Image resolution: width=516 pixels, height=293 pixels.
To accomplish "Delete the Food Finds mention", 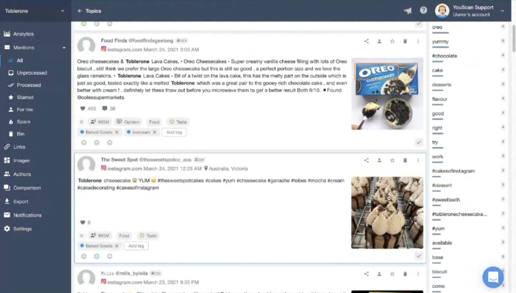I will click(405, 41).
